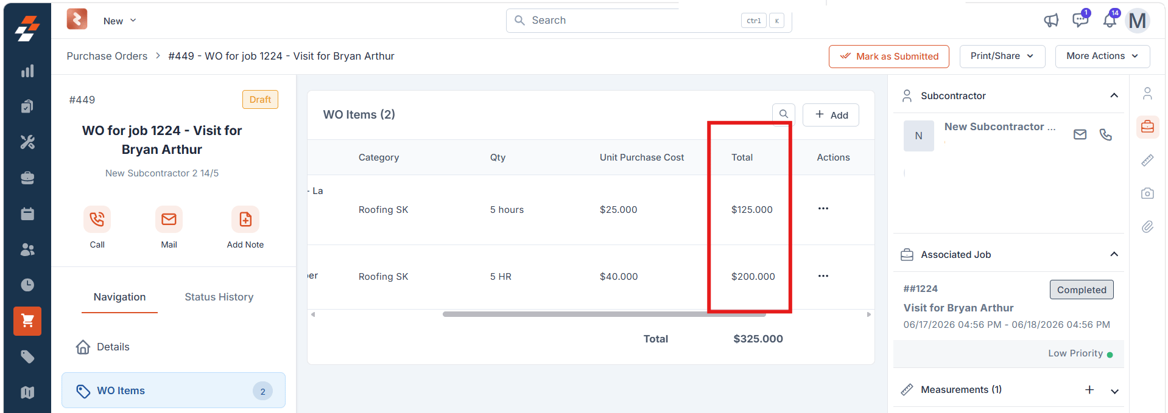
Task: Click the ##1224 job number
Action: tap(920, 288)
